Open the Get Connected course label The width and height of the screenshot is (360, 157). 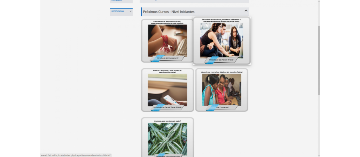pyautogui.click(x=222, y=107)
